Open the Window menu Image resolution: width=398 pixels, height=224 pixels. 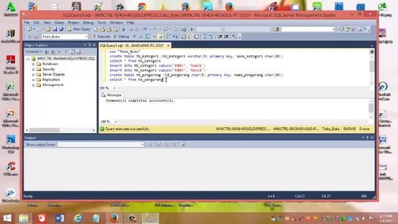(x=116, y=22)
